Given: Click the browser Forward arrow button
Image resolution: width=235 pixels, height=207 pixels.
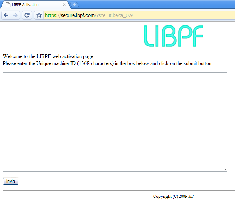Looking at the screenshot, I should tap(15, 15).
